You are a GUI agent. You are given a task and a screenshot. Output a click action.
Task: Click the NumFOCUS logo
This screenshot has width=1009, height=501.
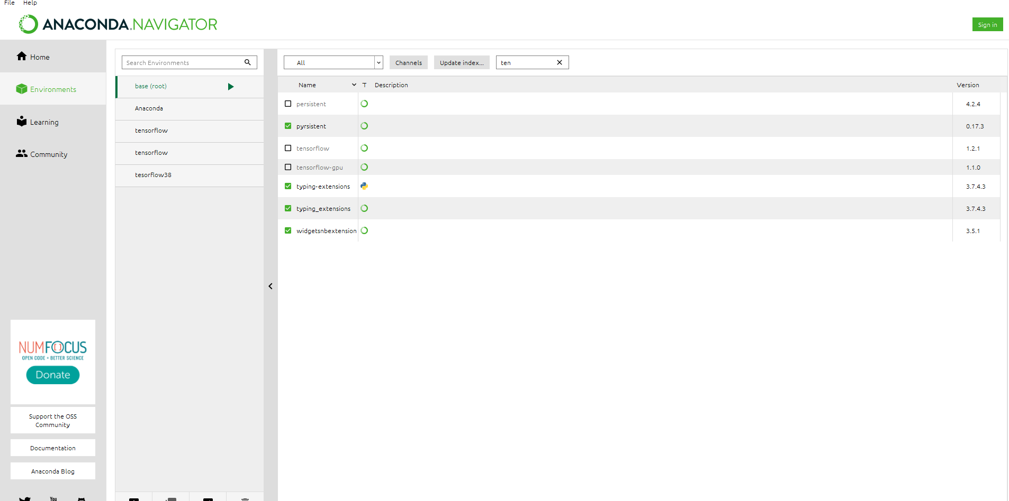tap(53, 350)
